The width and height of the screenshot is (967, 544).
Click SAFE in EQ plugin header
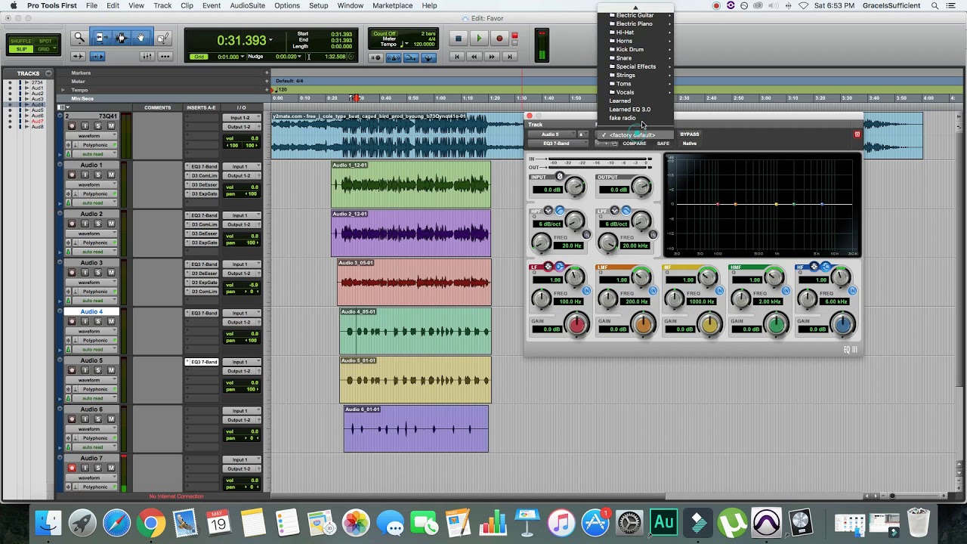[663, 144]
